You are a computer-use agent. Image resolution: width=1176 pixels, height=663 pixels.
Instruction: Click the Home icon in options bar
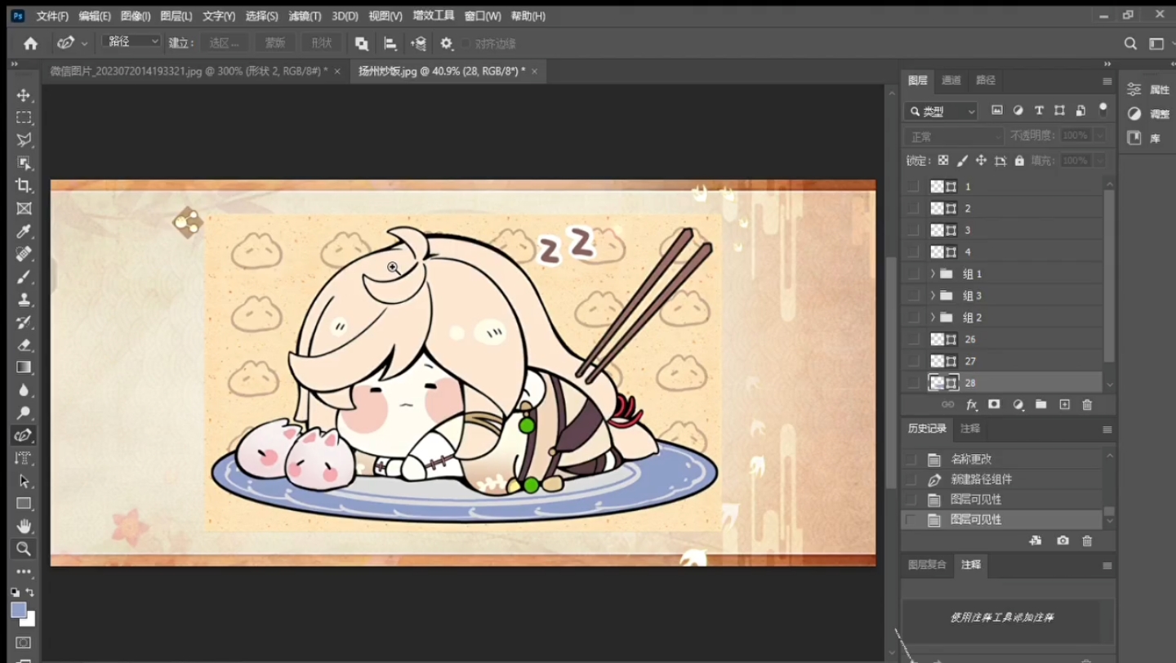[30, 43]
